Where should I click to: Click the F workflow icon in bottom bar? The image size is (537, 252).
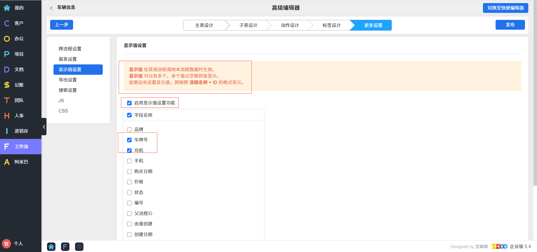(65, 247)
